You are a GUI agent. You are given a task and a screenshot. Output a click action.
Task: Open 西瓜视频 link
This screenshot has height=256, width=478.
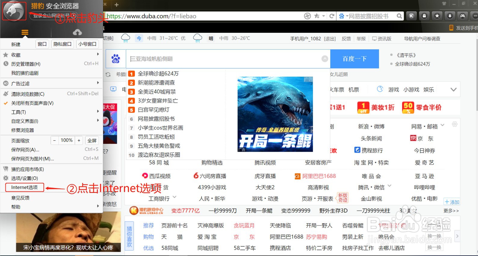coord(156,176)
